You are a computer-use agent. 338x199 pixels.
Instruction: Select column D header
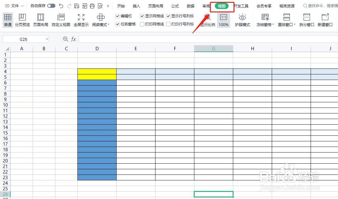click(x=97, y=49)
